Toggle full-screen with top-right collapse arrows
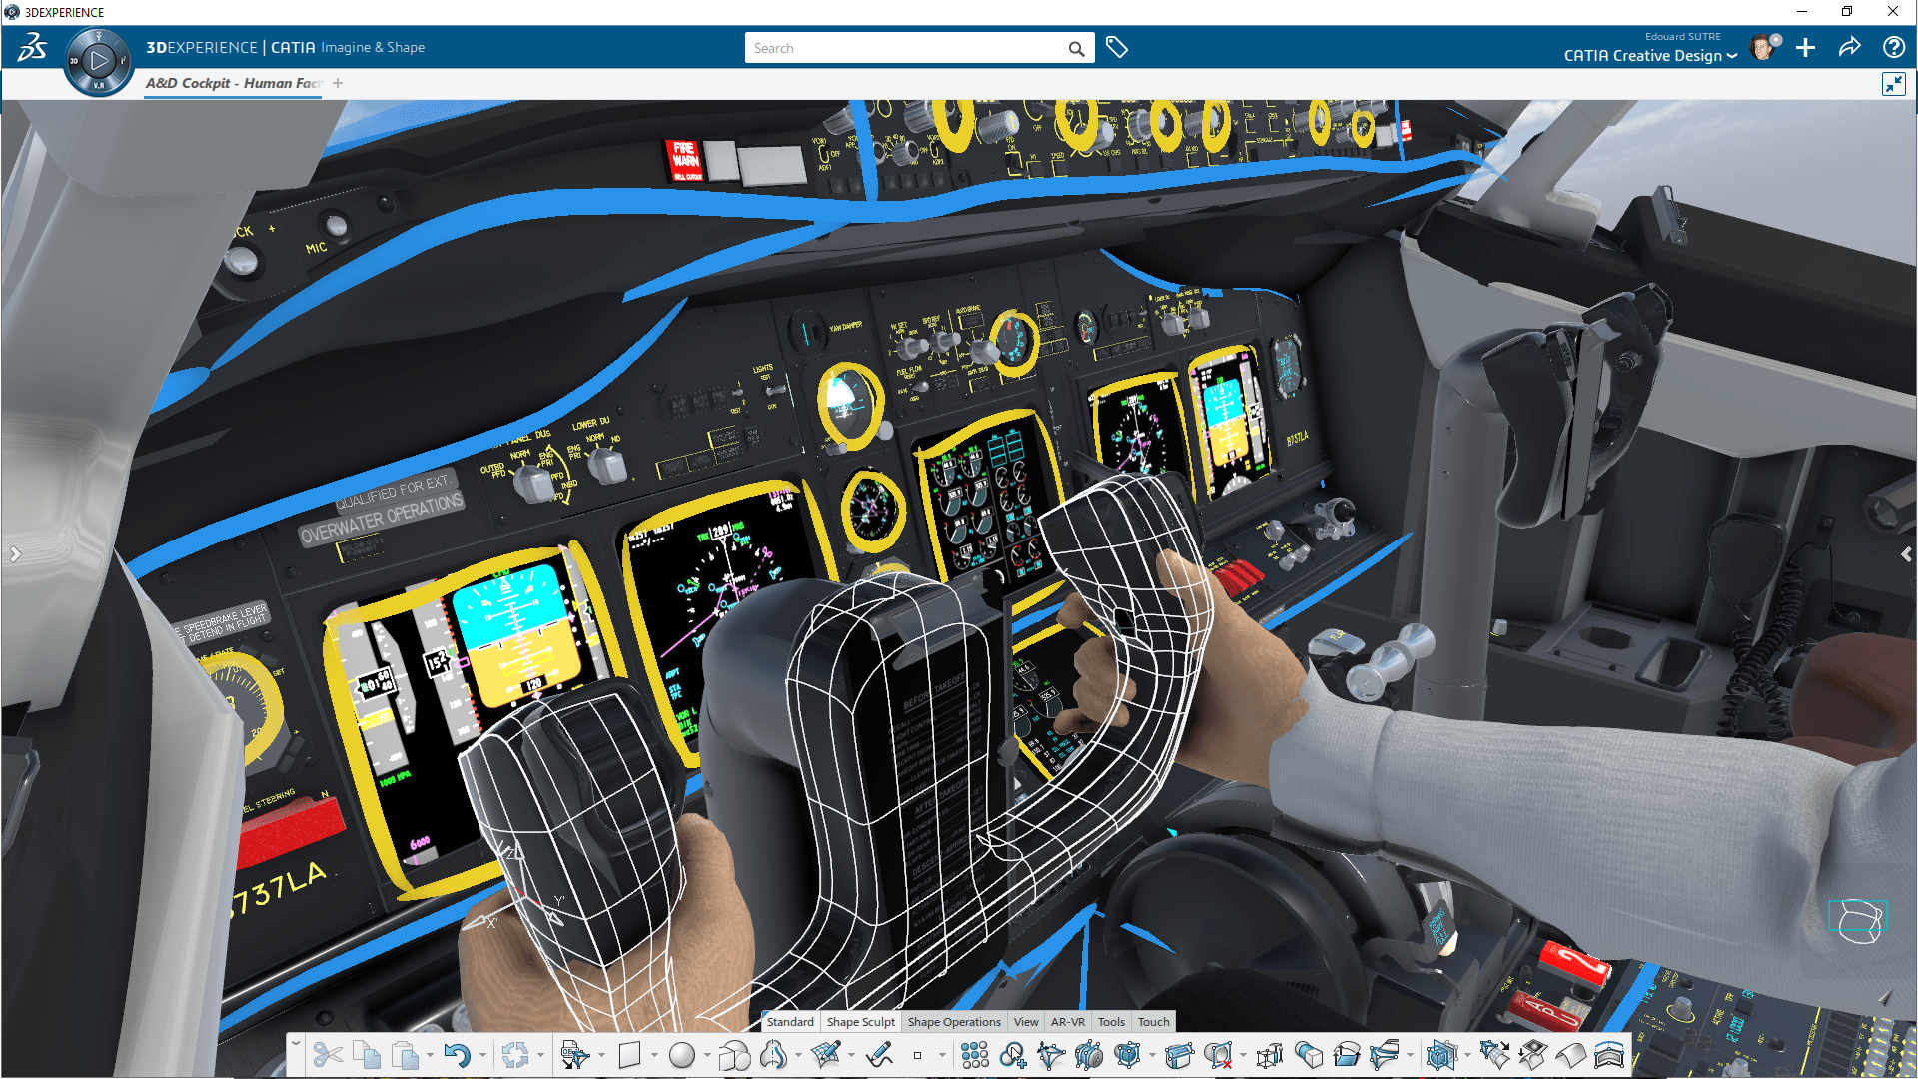This screenshot has width=1918, height=1079. 1893,84
